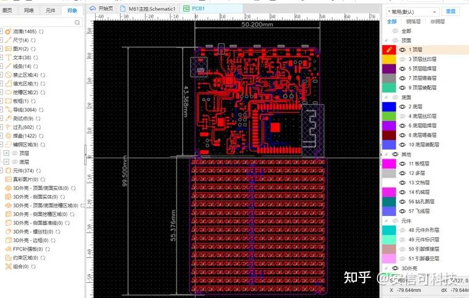Collapse the 顶面 layer group
Viewport: 469px width, 298px height.
pos(386,40)
